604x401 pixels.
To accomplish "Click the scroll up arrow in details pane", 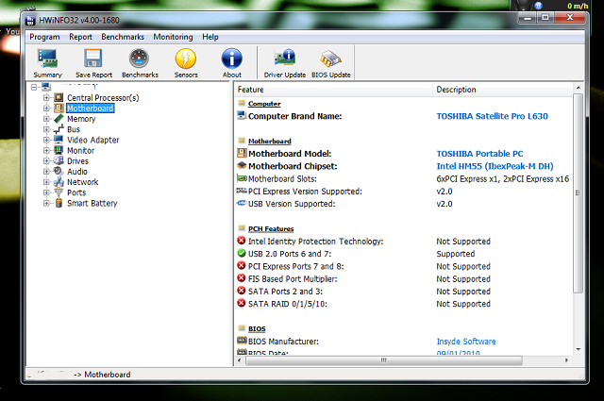I will (x=579, y=88).
